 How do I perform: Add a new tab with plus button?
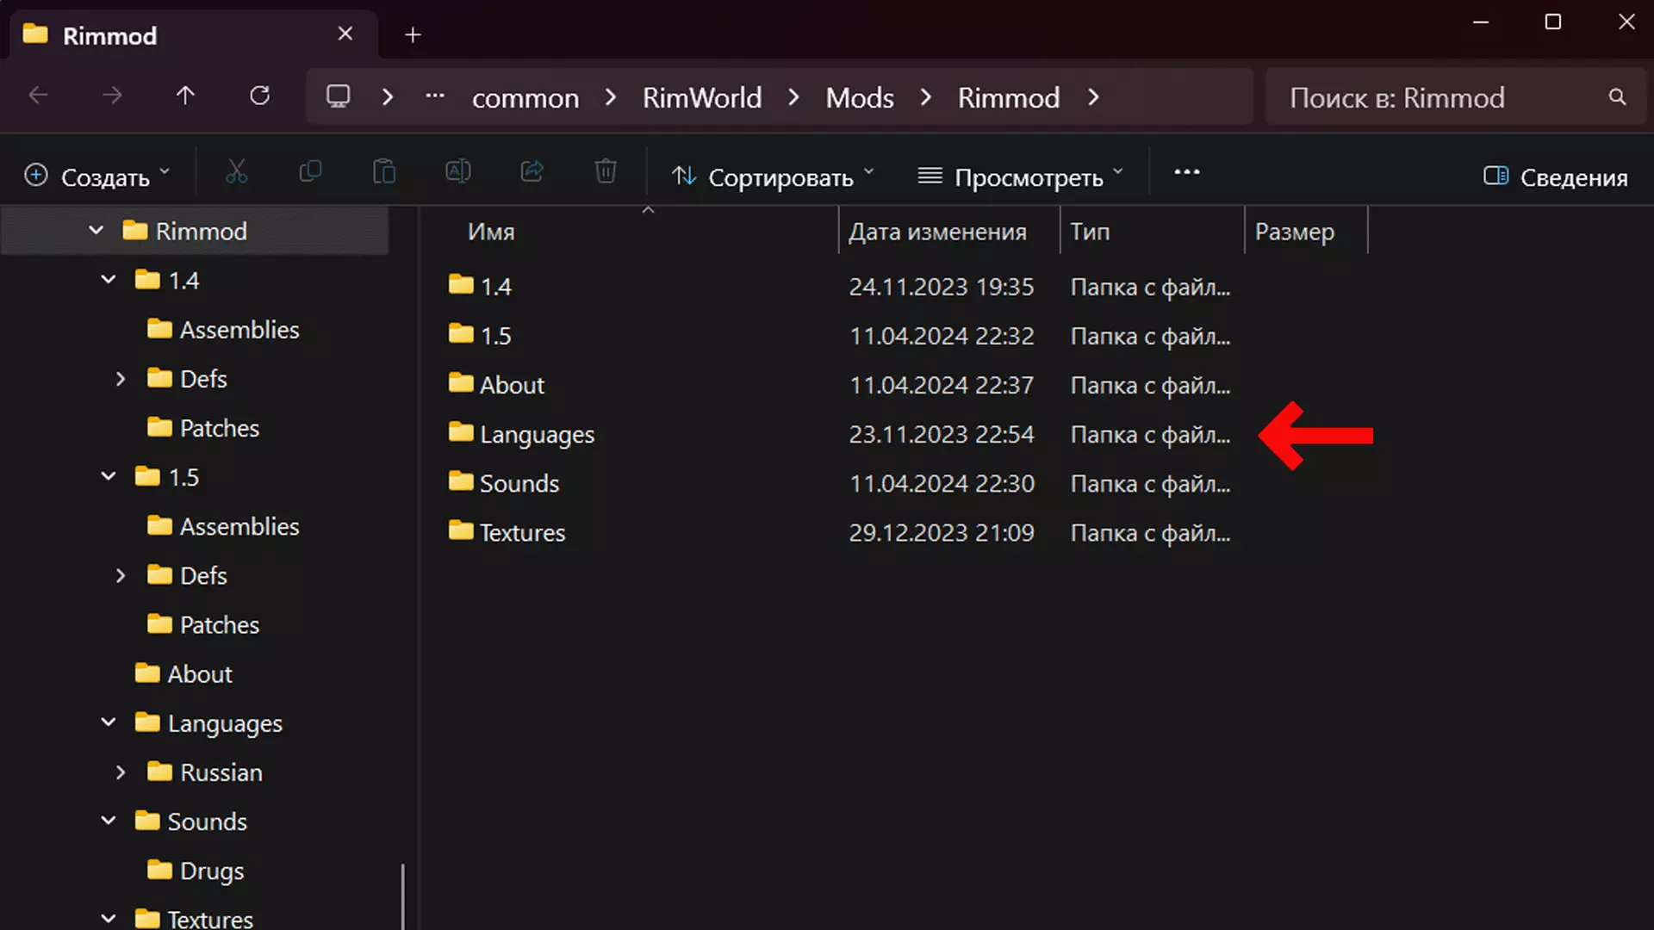click(x=413, y=34)
